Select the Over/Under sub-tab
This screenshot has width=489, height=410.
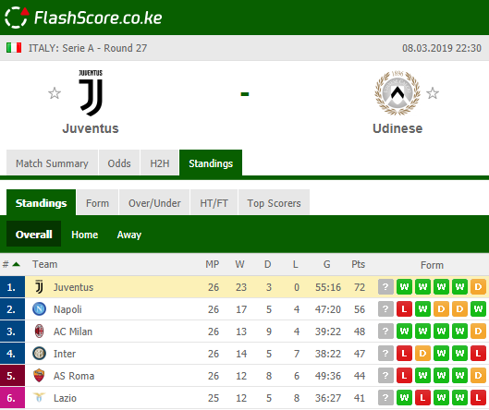tap(154, 203)
